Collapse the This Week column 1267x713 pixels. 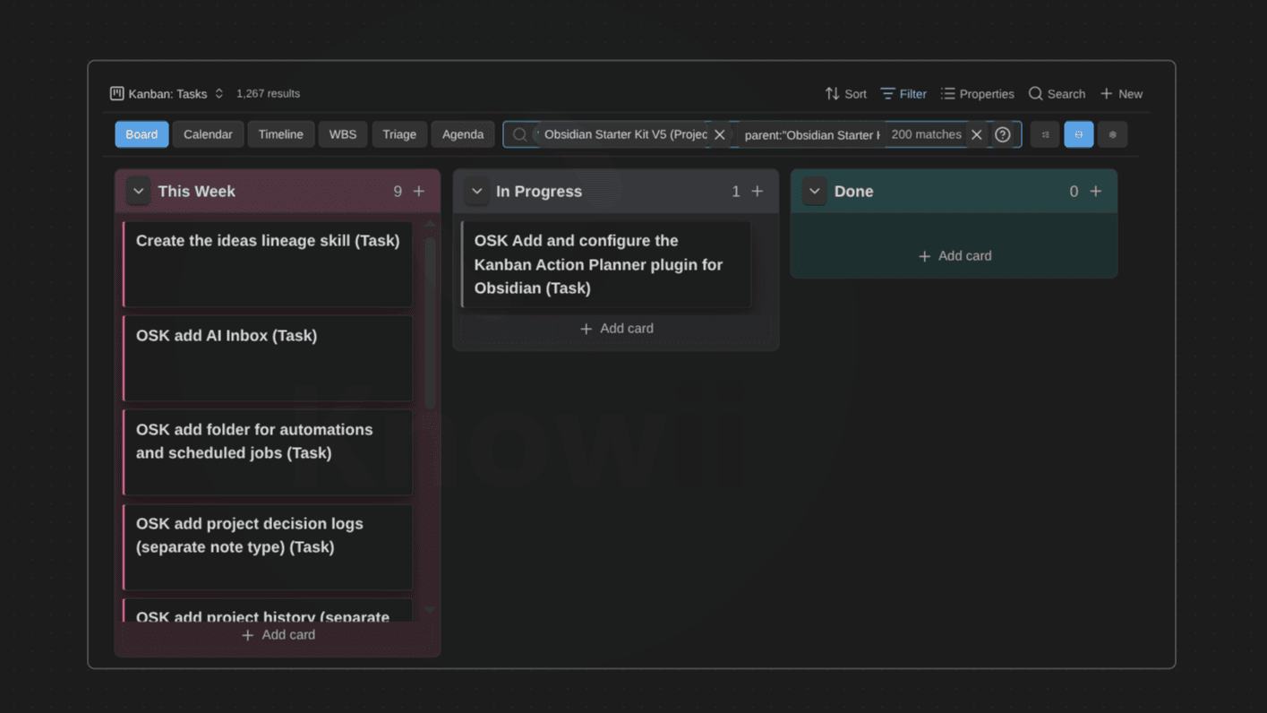point(138,192)
